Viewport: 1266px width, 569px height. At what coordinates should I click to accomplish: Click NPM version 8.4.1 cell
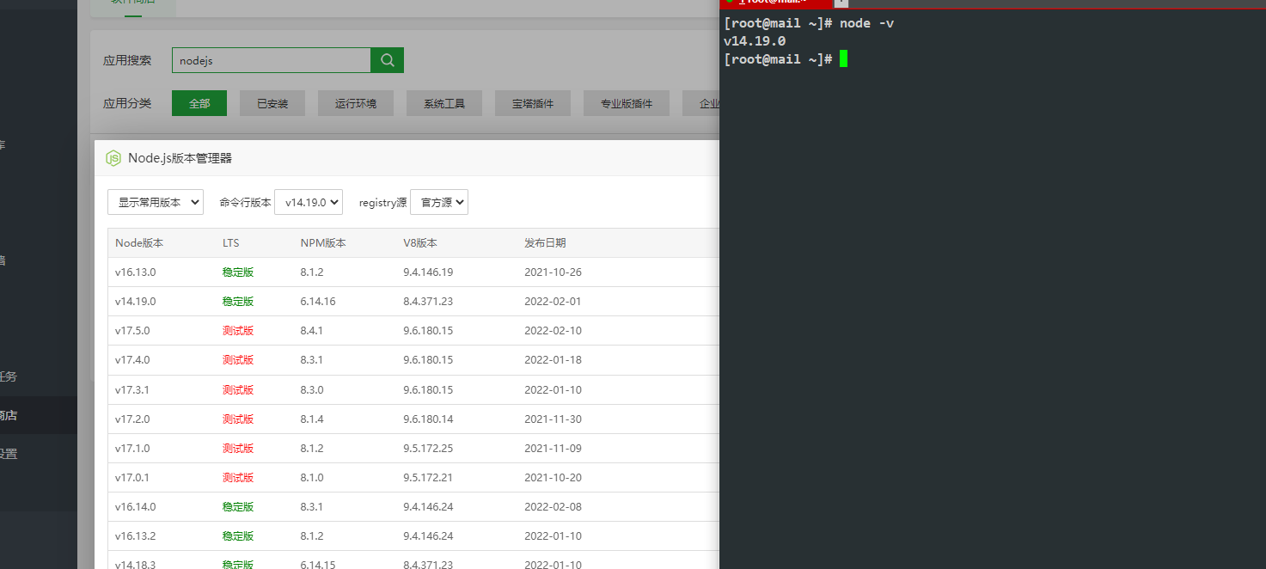312,331
